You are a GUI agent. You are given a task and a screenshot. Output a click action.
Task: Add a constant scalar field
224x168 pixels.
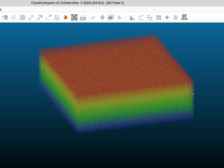[167, 17]
